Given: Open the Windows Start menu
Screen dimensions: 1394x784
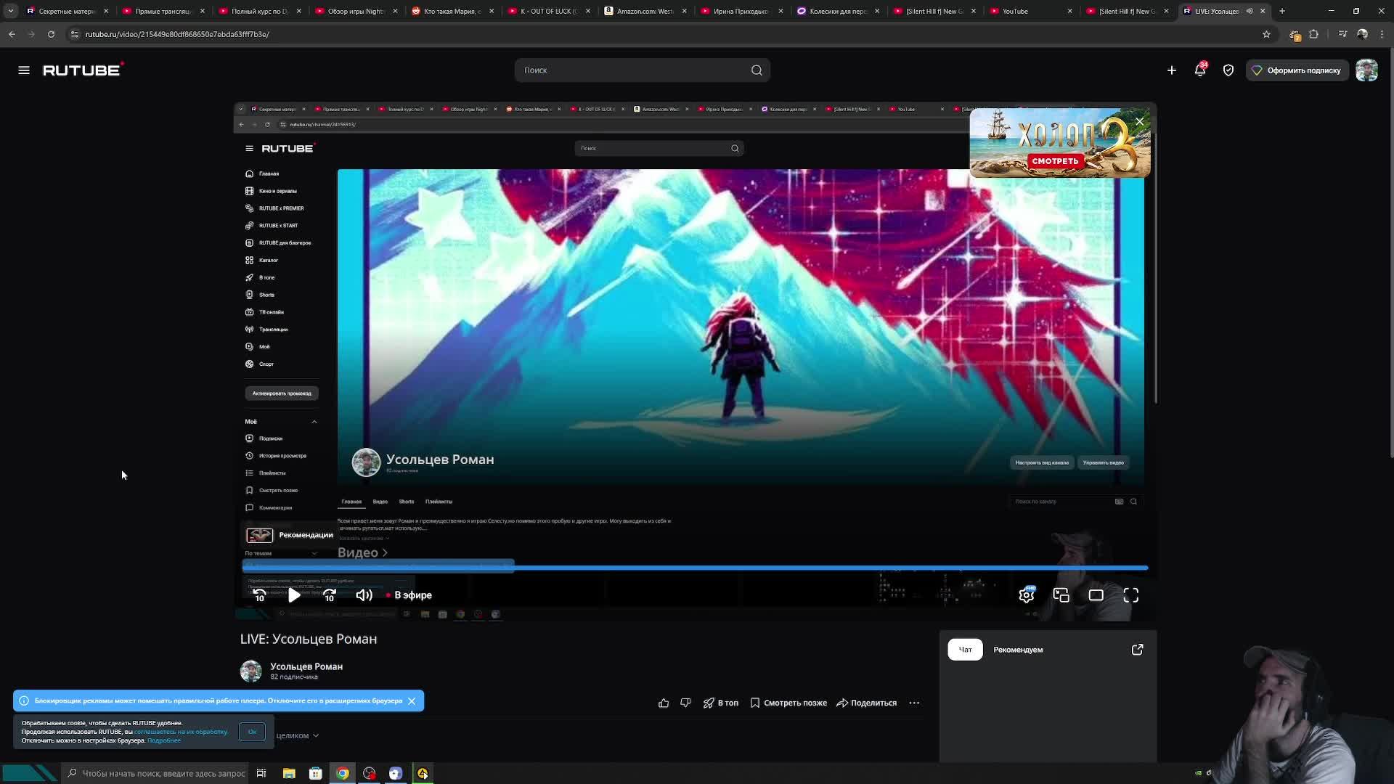Looking at the screenshot, I should coord(29,773).
